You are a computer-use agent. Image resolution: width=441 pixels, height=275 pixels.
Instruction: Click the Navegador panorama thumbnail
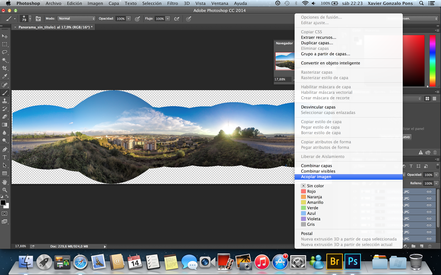tap(285, 61)
